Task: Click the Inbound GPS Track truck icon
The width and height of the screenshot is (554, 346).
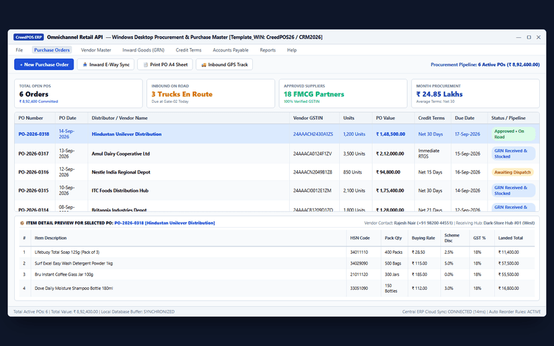Action: 203,65
